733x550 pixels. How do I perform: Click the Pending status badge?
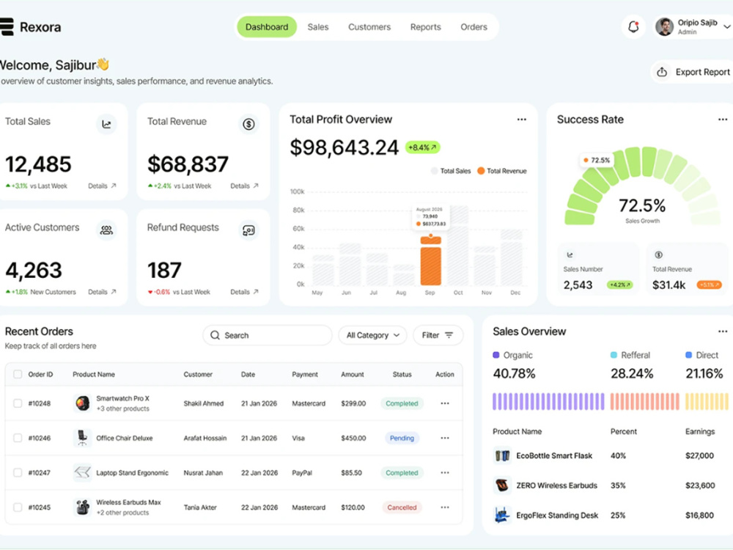402,438
